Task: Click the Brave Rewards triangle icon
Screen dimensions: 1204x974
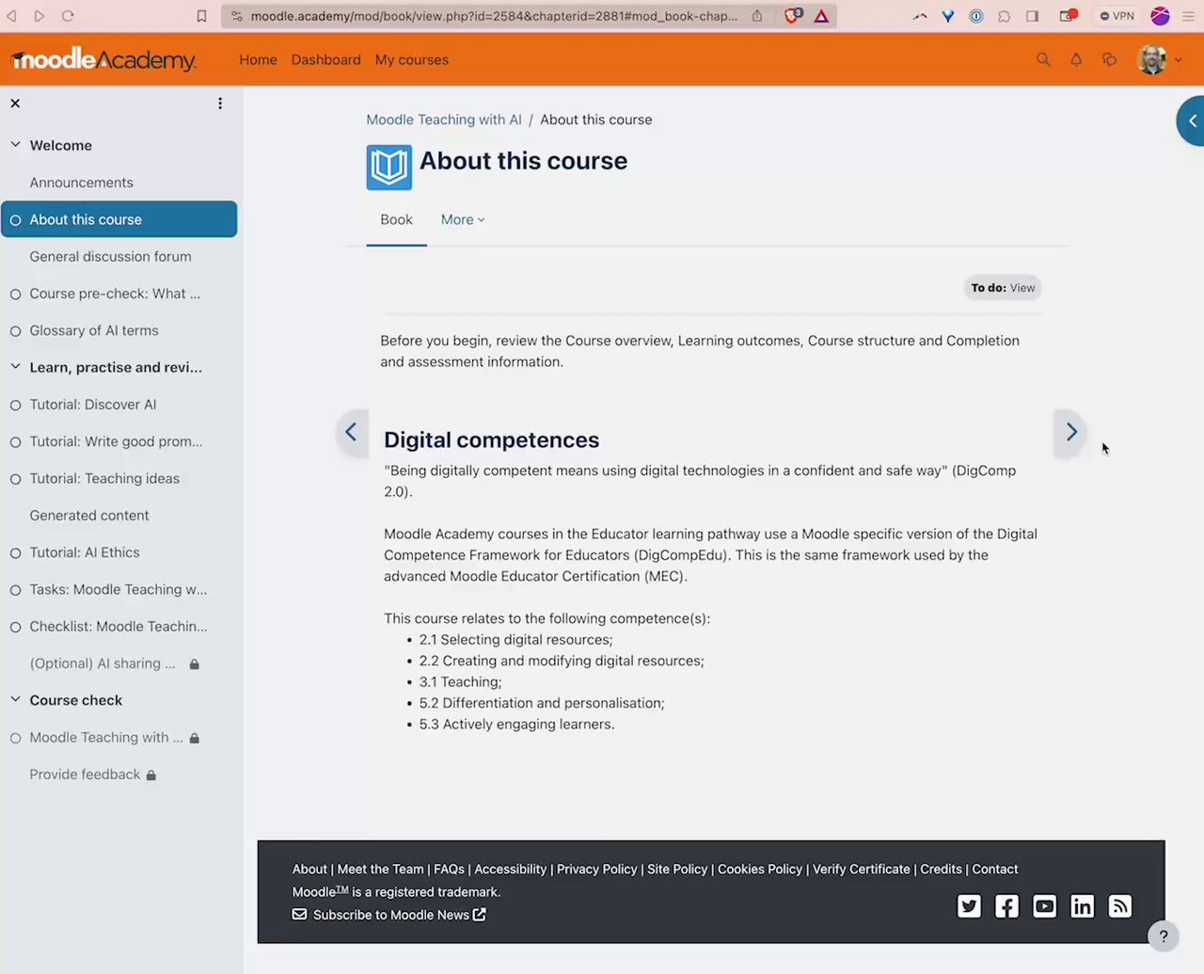Action: [x=821, y=16]
